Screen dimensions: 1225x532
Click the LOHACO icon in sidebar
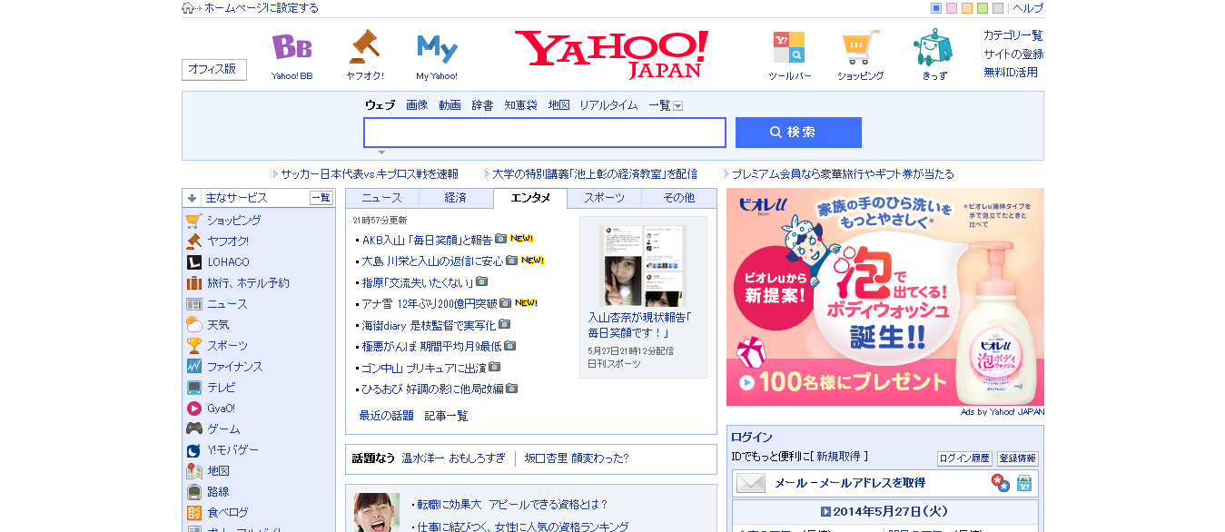tap(193, 262)
